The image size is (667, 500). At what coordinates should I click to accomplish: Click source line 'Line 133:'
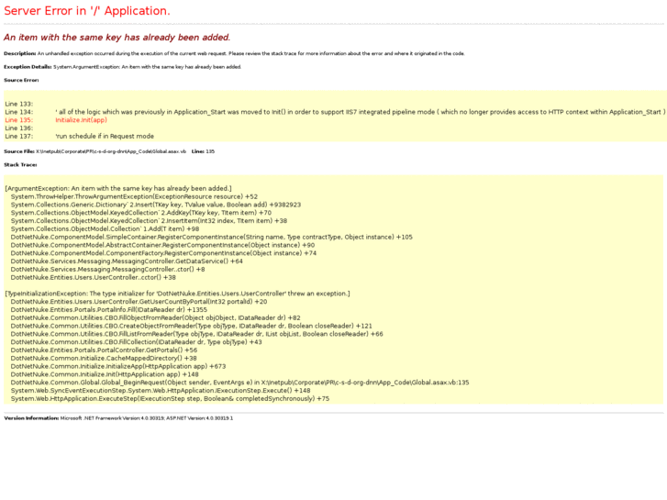(x=18, y=104)
